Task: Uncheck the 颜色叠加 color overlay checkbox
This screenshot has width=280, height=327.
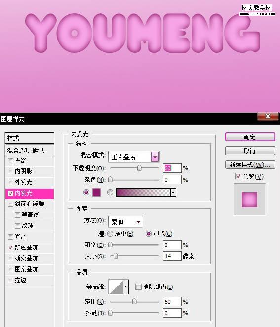Action: point(10,247)
